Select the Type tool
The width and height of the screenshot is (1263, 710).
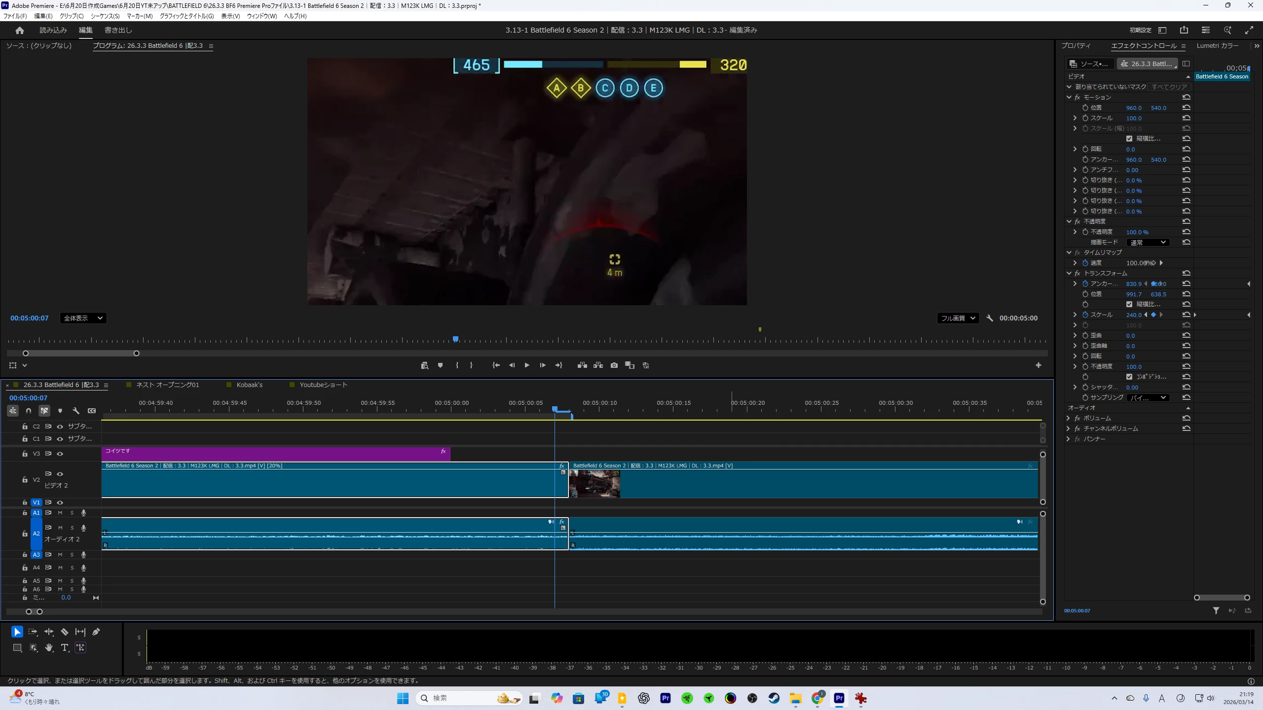pyautogui.click(x=65, y=647)
